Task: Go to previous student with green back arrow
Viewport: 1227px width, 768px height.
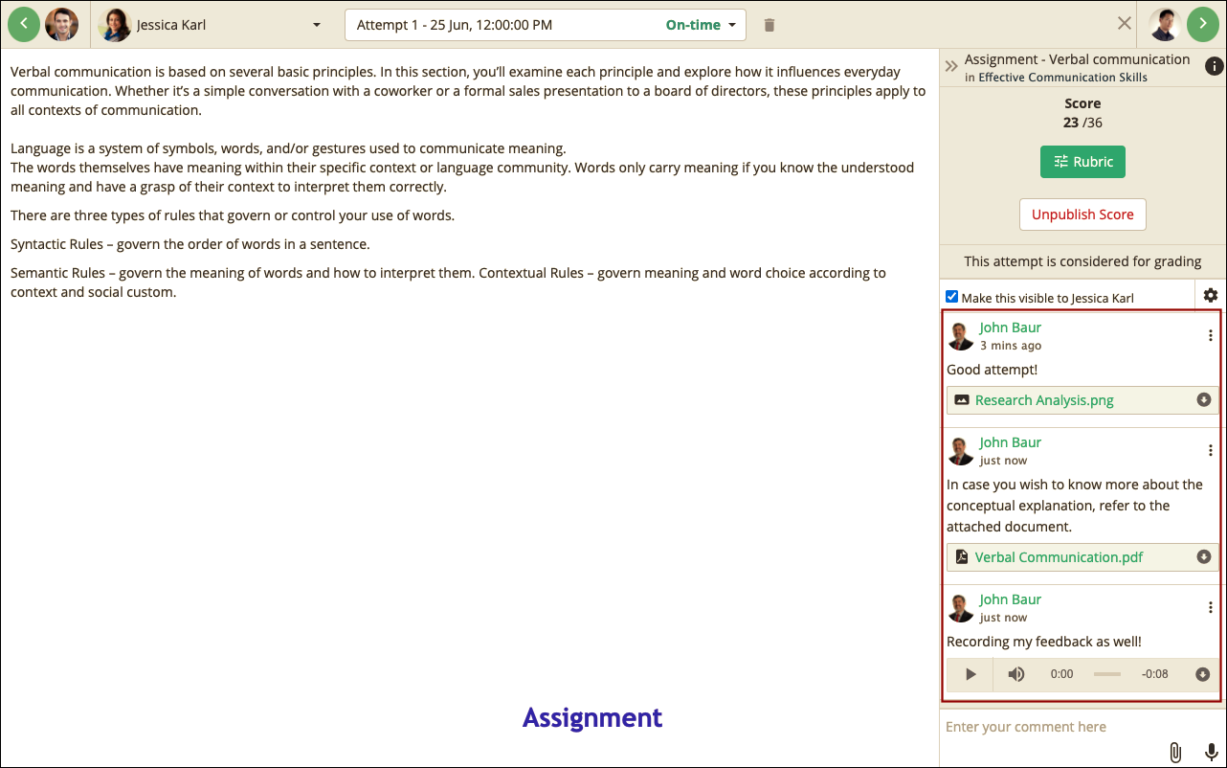Action: click(24, 25)
